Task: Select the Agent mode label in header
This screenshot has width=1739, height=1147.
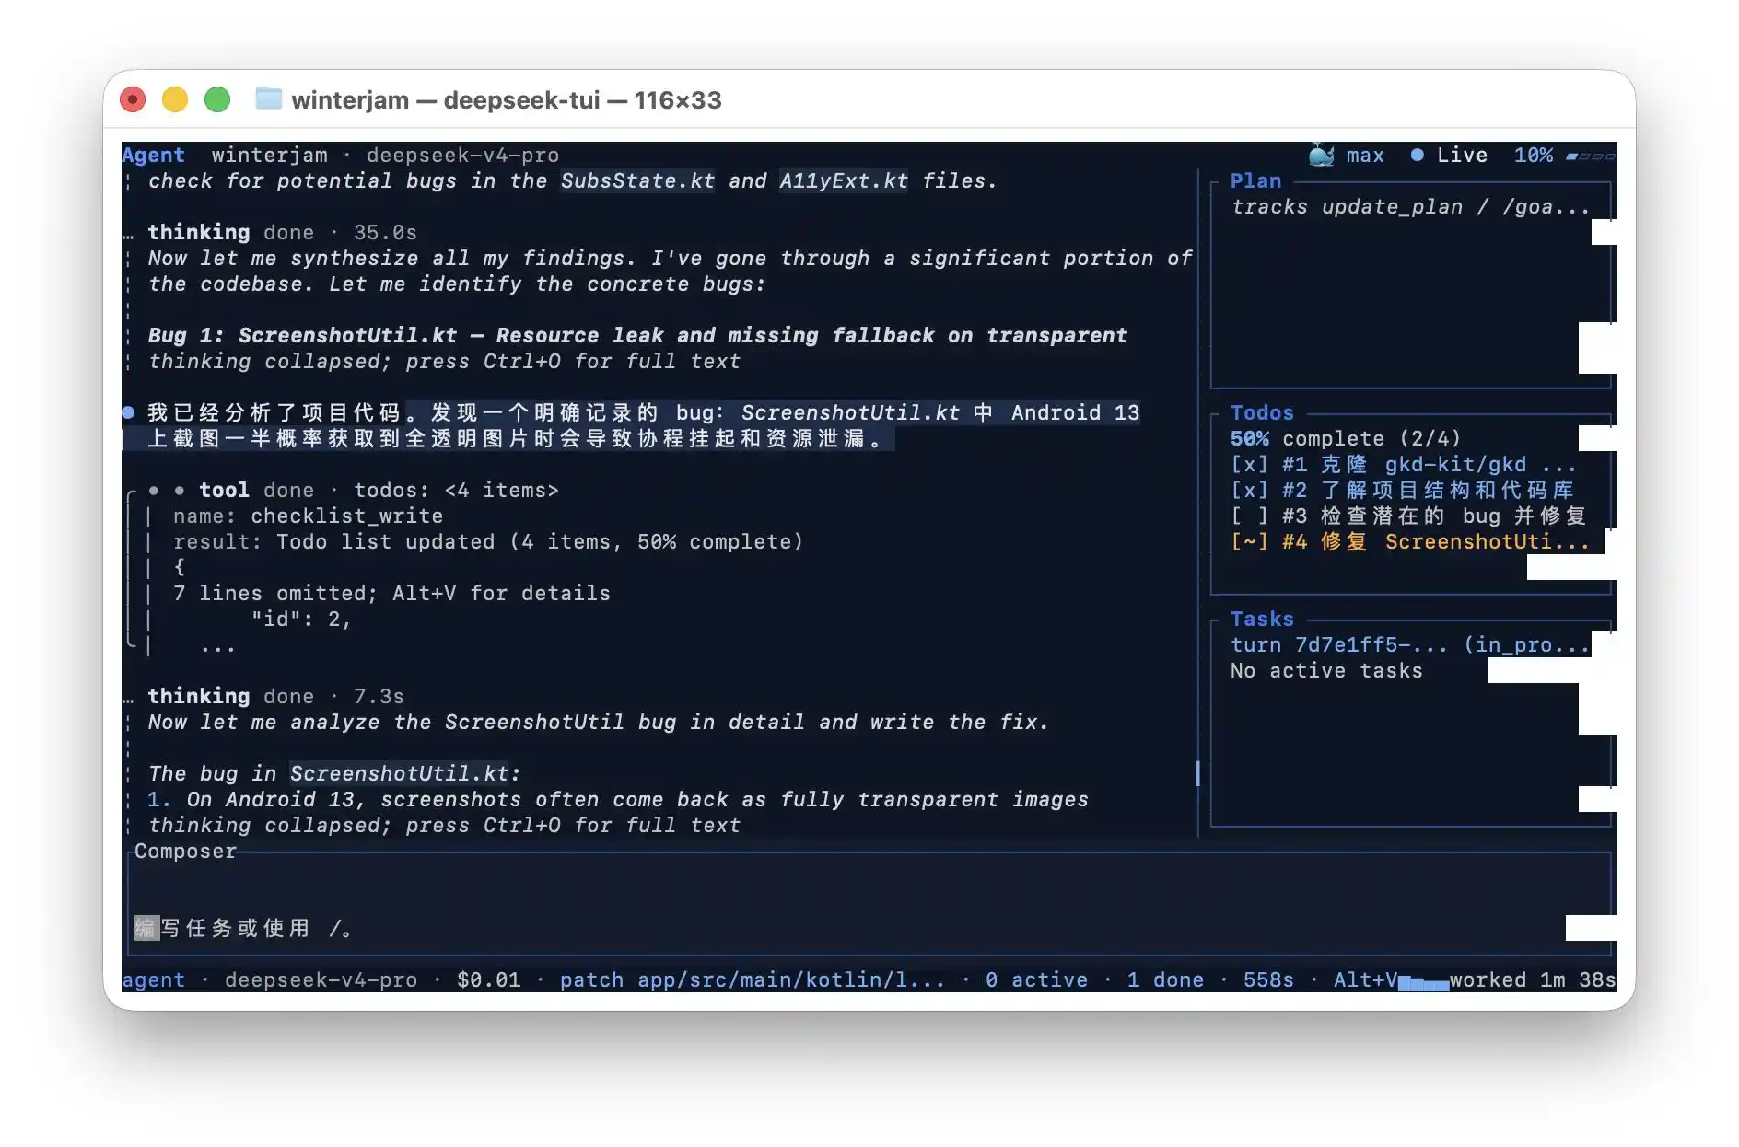Action: 153,155
